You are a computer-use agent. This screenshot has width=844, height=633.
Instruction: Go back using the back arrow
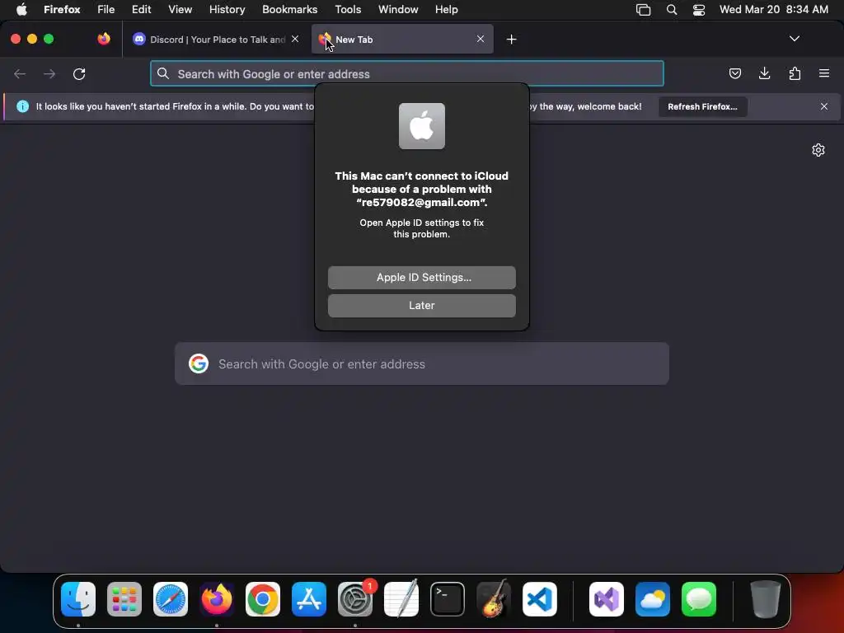[x=20, y=73]
